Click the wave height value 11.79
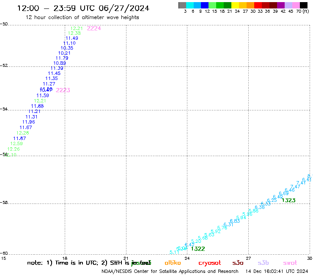The width and height of the screenshot is (313, 275). [62, 58]
